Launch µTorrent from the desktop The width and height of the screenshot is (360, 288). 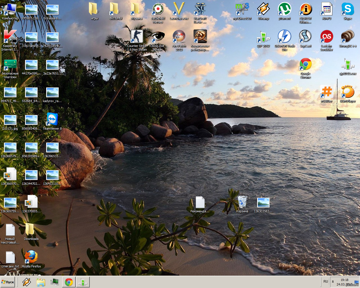(284, 11)
